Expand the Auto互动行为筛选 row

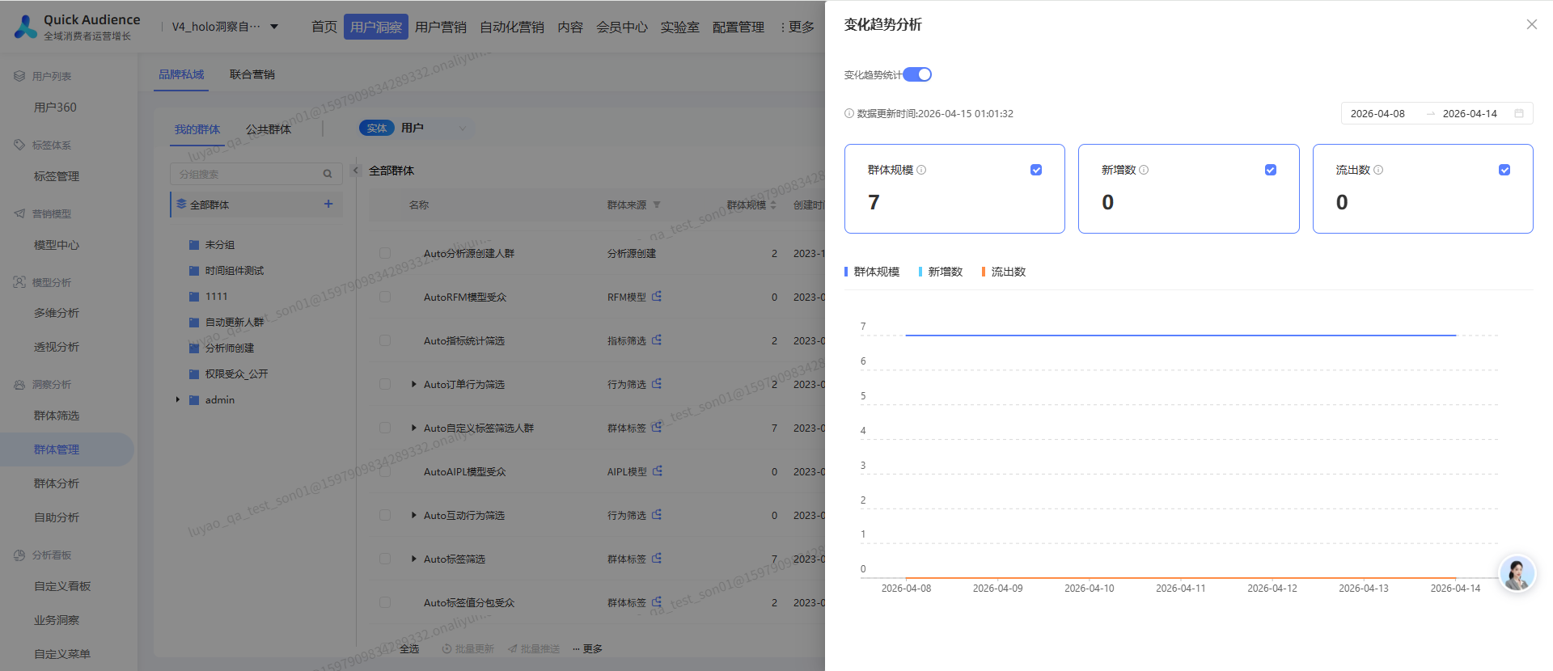(414, 515)
